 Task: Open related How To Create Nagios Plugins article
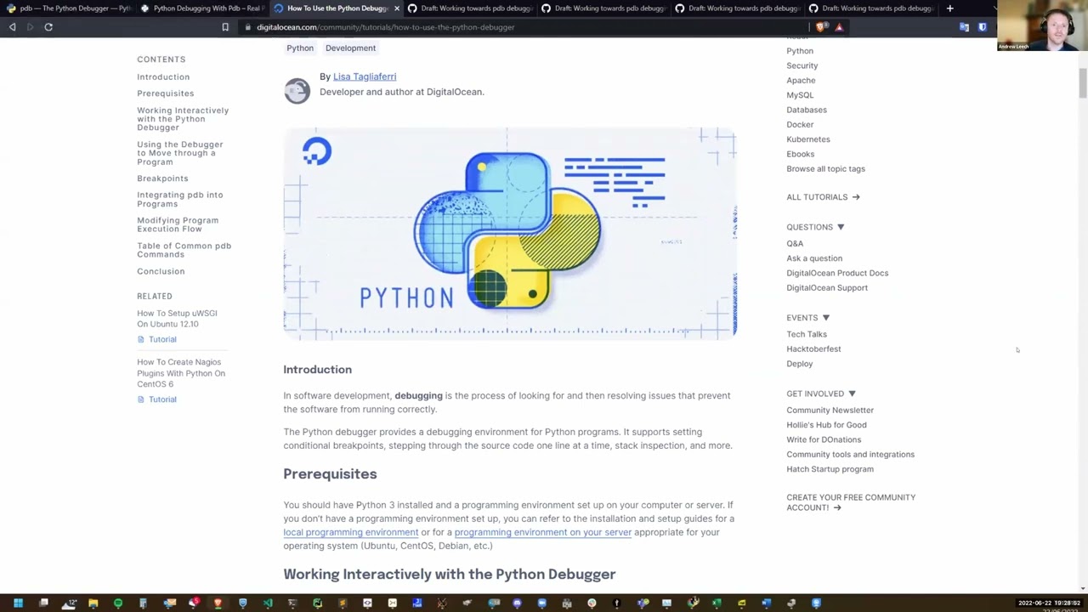click(x=181, y=372)
